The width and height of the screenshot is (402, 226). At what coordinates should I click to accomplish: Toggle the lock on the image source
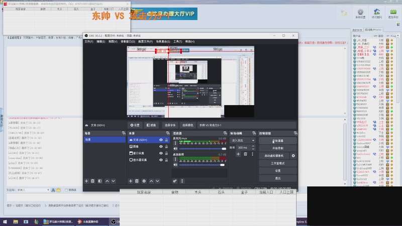166,147
